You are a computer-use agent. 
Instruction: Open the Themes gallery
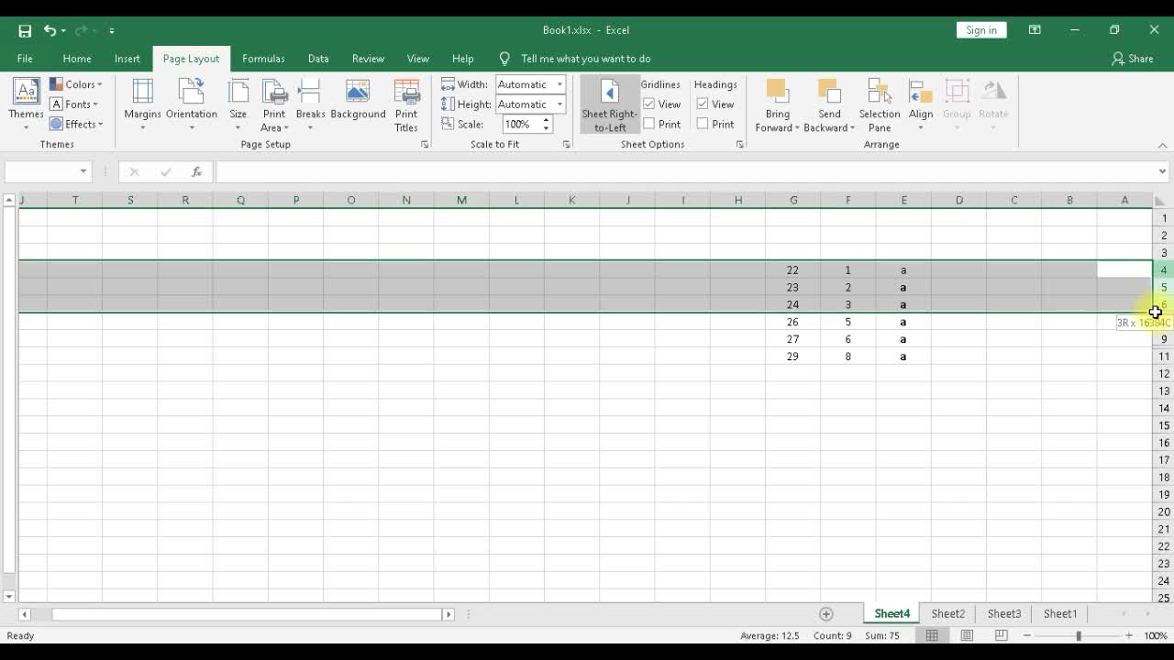click(x=26, y=104)
